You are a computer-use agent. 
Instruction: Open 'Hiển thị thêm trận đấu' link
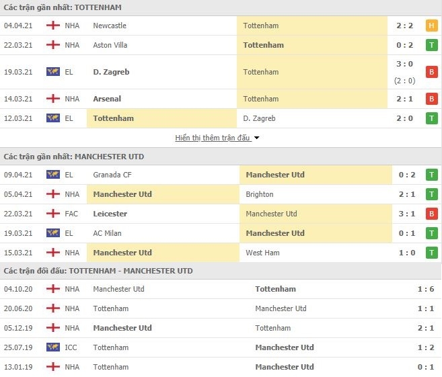pos(213,138)
